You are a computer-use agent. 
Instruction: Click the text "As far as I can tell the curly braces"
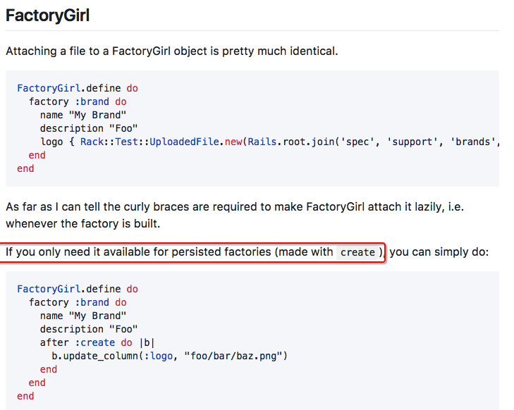click(98, 207)
